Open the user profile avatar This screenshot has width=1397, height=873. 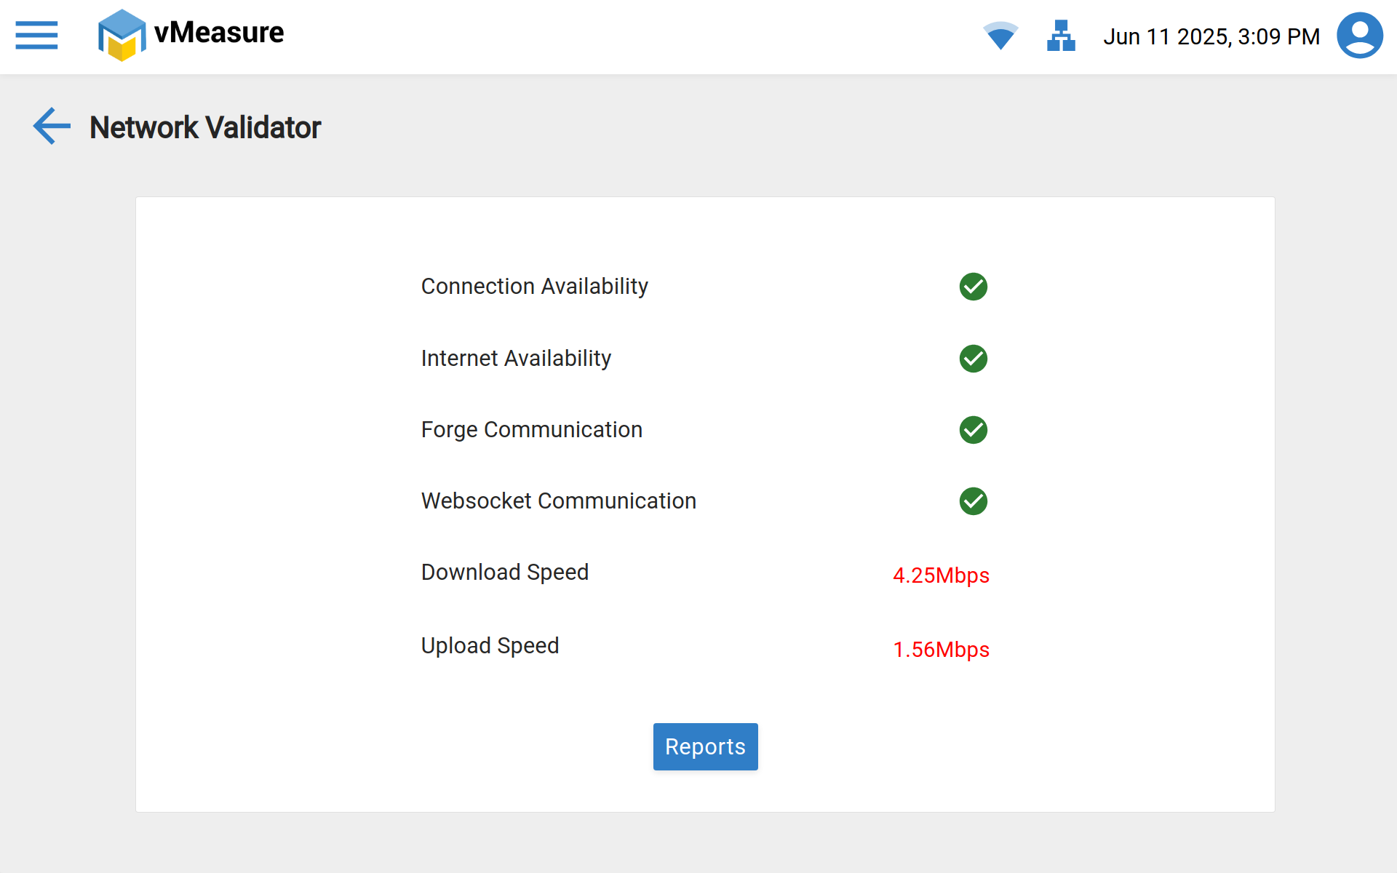(1359, 35)
